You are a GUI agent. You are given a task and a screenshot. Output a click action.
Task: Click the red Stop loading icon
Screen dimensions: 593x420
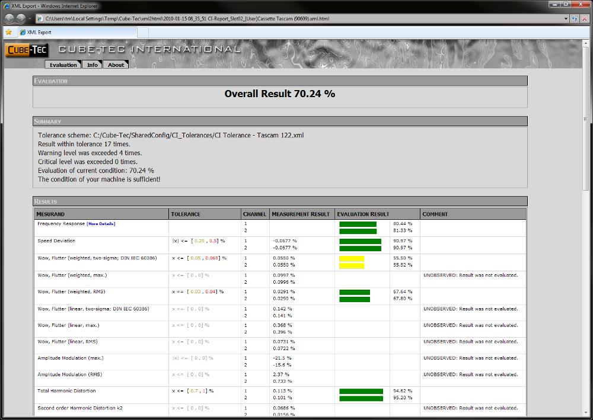coord(585,19)
